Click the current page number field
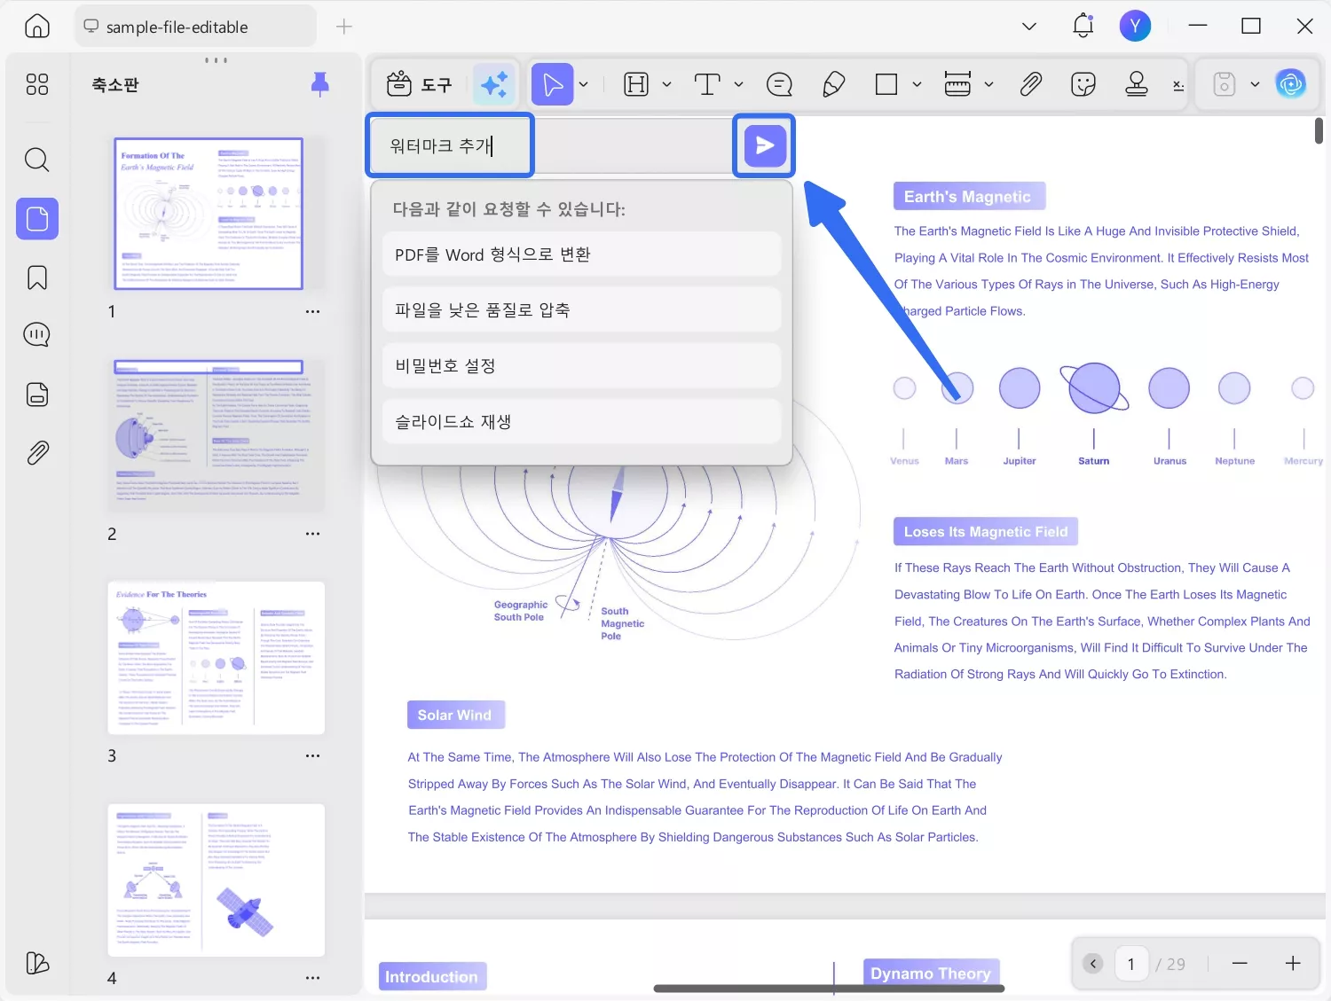Viewport: 1331px width, 1001px height. click(1131, 964)
